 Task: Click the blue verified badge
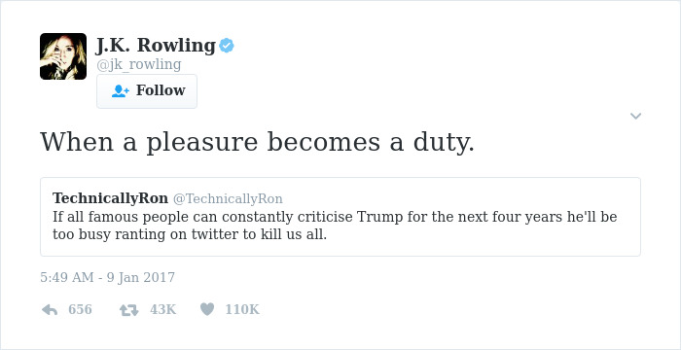(x=227, y=45)
